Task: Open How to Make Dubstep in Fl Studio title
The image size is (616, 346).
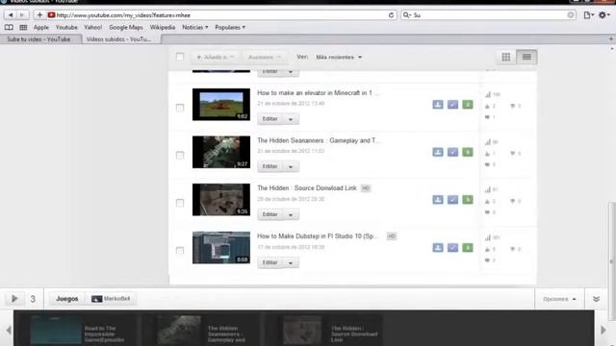Action: pyautogui.click(x=317, y=236)
